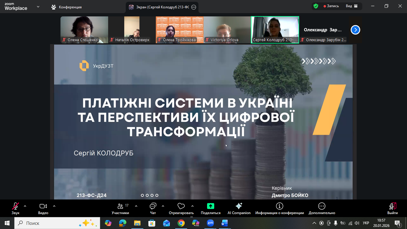407x229 pixels.
Task: Expand the Zoom Workplace dropdown chevron
Action: click(x=38, y=7)
